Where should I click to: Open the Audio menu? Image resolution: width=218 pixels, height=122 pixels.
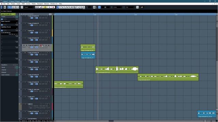pos(18,4)
